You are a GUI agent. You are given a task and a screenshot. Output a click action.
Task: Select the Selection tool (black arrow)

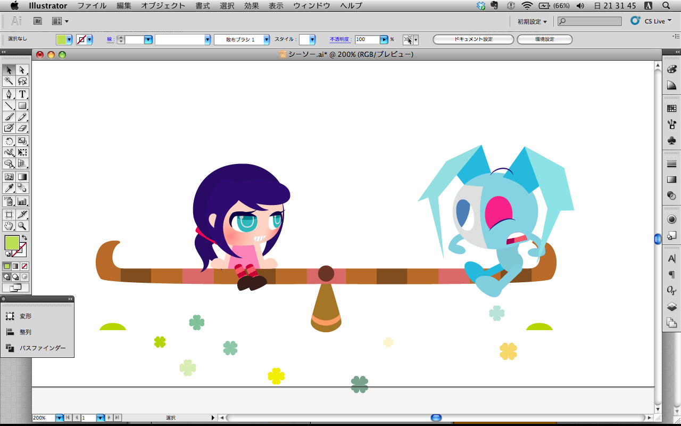point(9,70)
